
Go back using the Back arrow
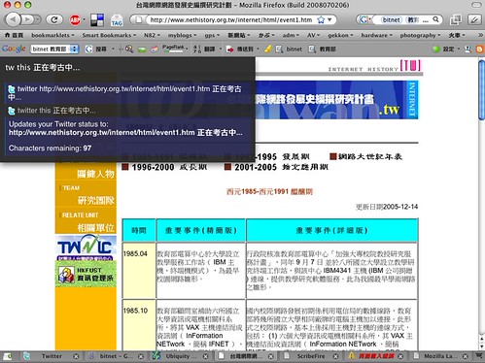[14, 19]
